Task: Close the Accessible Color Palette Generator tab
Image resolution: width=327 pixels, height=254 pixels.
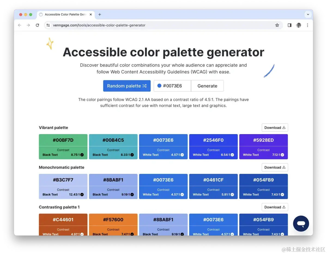Action: [91, 14]
